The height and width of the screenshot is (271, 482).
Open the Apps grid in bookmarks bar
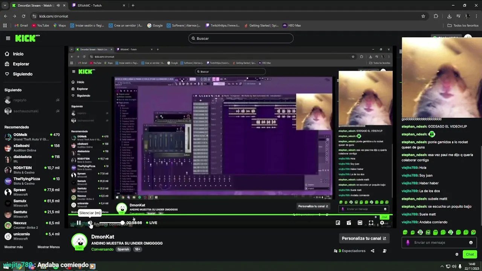tap(5, 26)
